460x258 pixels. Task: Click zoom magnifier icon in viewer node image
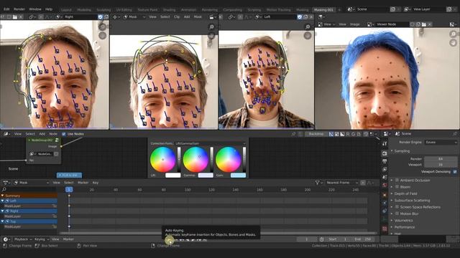(x=453, y=34)
